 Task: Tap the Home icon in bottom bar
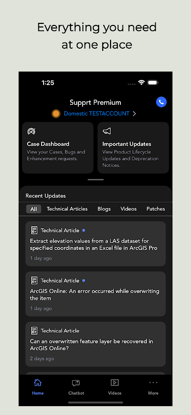tap(37, 382)
